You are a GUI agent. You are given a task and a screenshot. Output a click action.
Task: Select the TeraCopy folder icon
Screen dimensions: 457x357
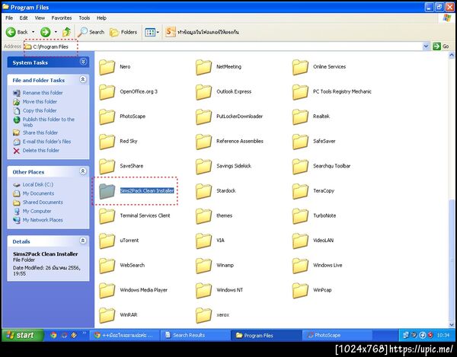click(300, 191)
